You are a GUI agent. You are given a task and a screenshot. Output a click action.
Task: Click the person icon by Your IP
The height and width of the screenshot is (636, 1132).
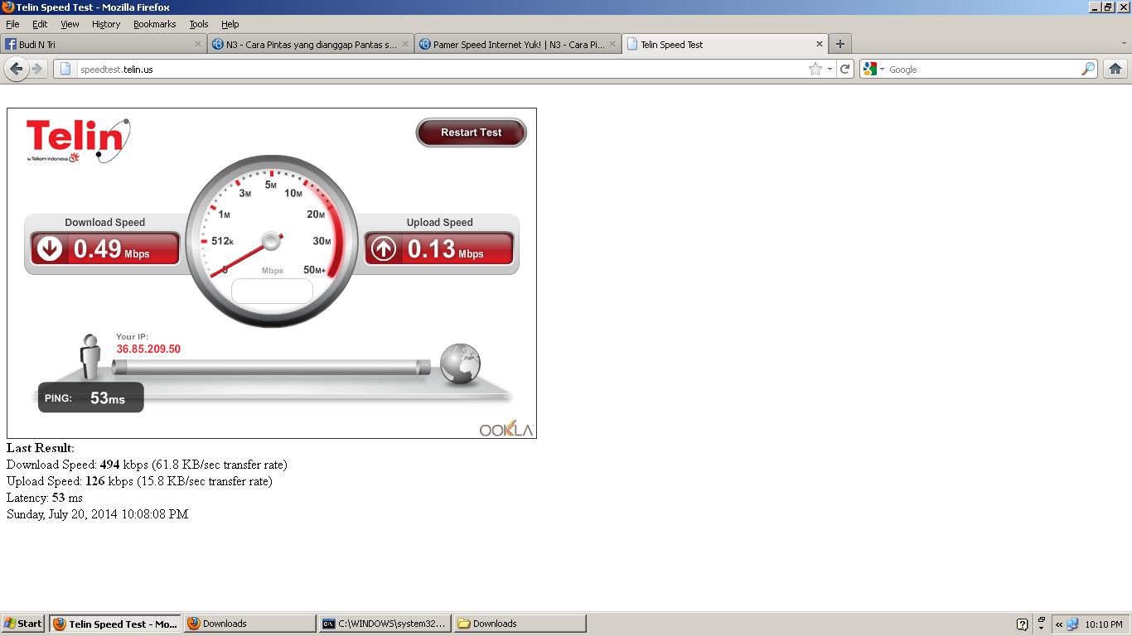click(x=90, y=357)
